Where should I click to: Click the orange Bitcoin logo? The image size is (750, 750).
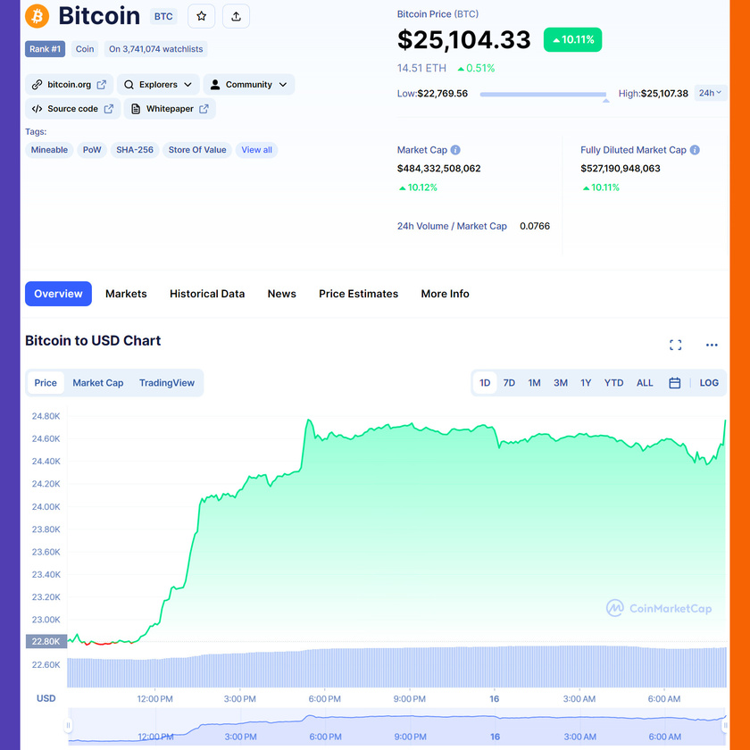37,16
